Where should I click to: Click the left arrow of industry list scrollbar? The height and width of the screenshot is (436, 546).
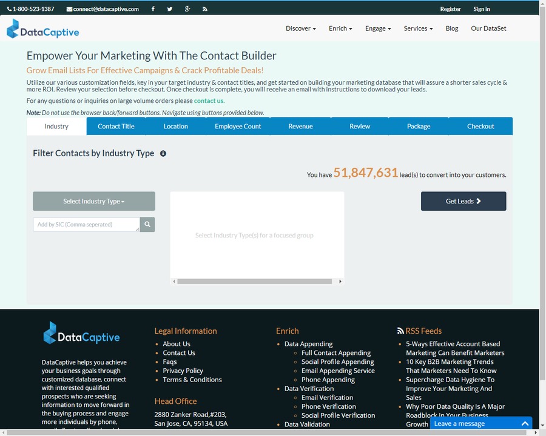point(174,281)
